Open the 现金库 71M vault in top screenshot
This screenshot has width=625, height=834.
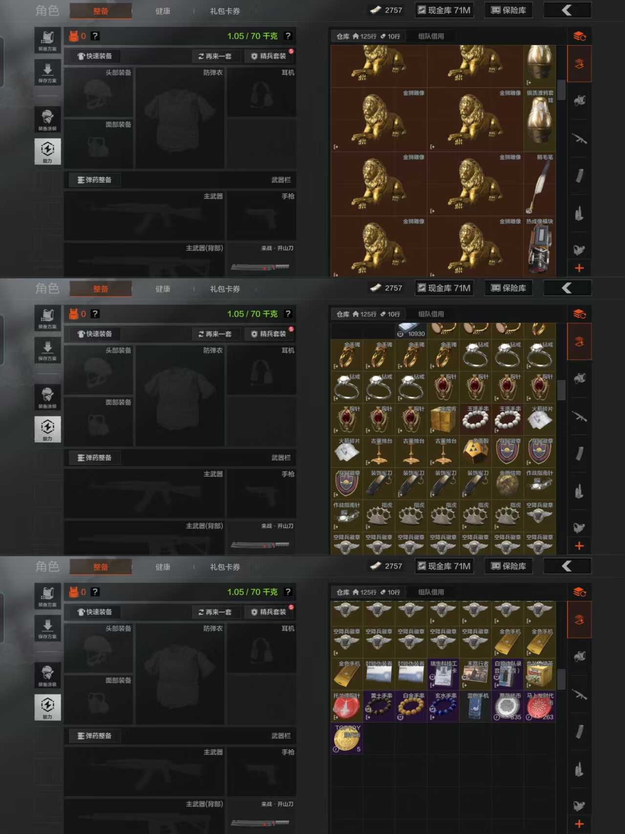point(444,10)
